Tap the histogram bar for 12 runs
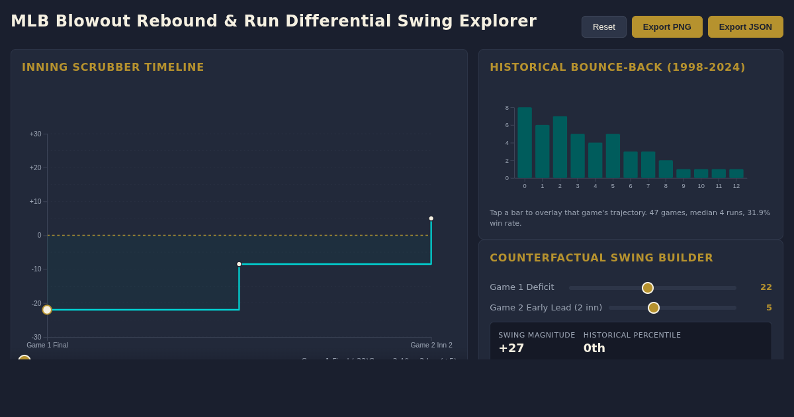Image resolution: width=794 pixels, height=417 pixels. (x=736, y=173)
